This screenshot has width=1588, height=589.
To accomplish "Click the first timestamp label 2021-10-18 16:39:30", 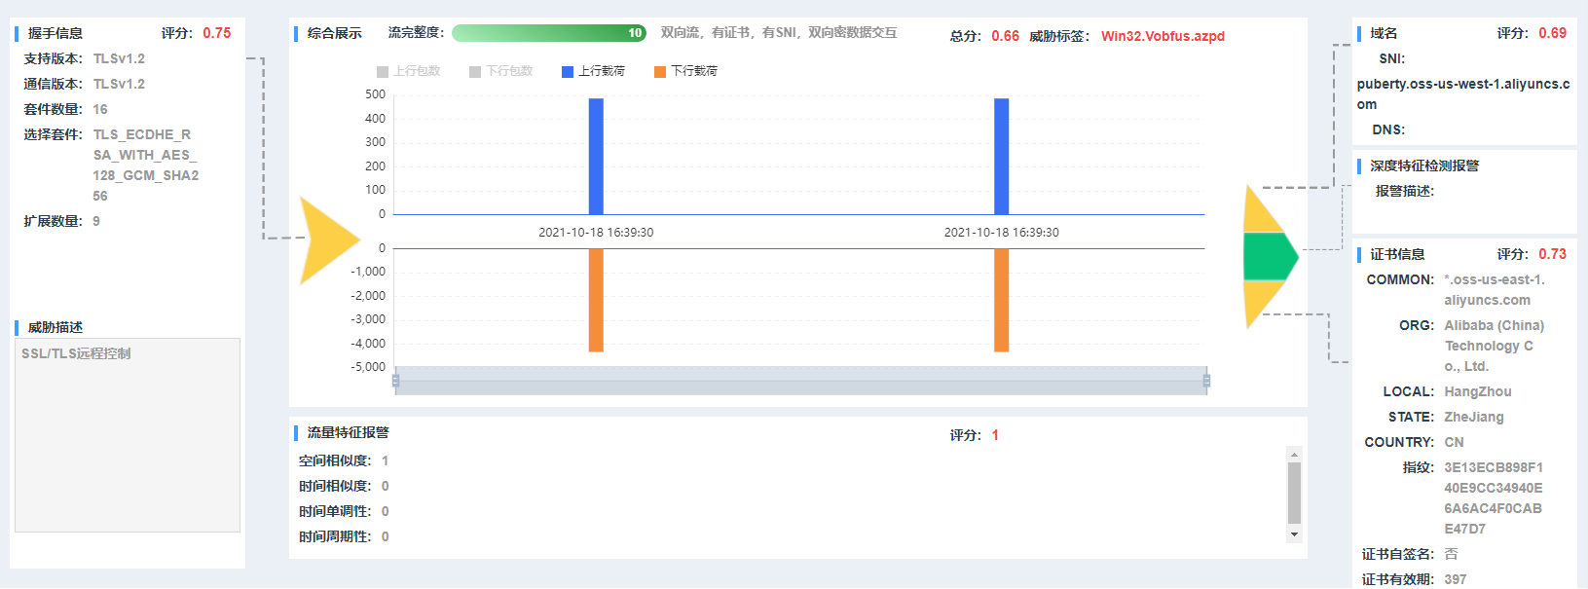I will tap(596, 233).
